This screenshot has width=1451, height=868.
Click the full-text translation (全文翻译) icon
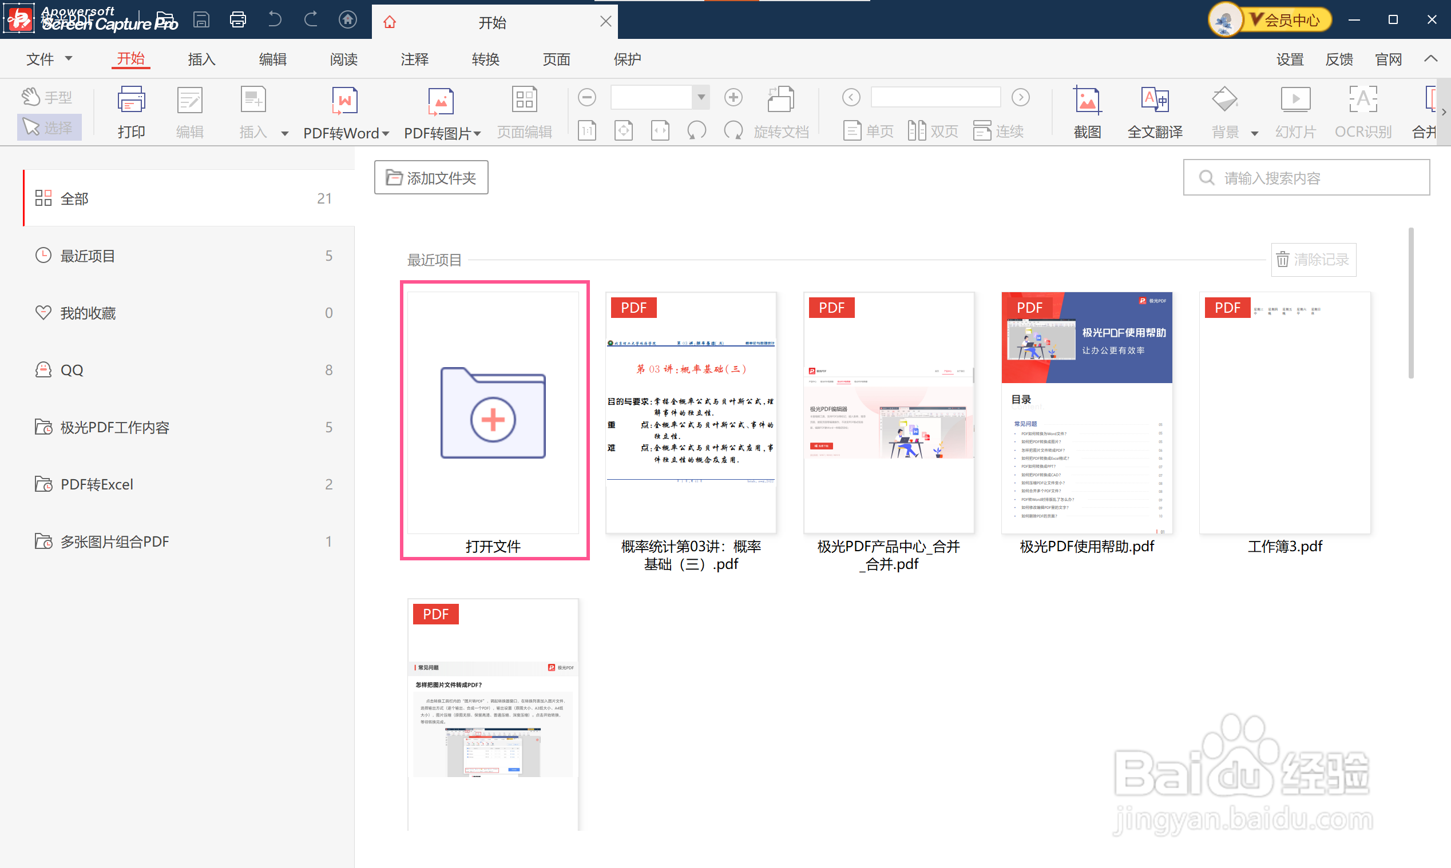(x=1155, y=101)
